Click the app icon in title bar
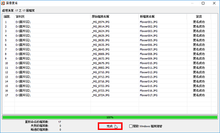Screen dimensions: 220x133 coord(3,3)
